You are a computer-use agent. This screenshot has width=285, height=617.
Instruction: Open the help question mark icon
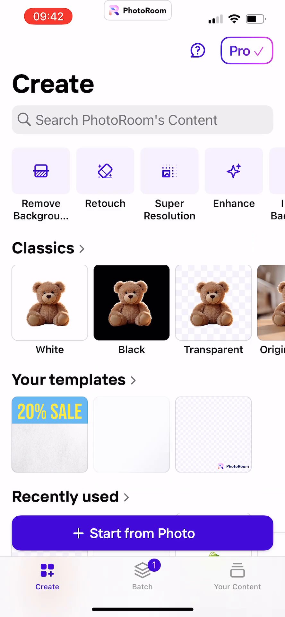tap(198, 50)
